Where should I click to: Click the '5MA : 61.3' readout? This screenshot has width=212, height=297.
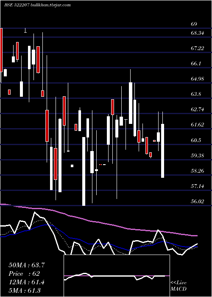25,291
